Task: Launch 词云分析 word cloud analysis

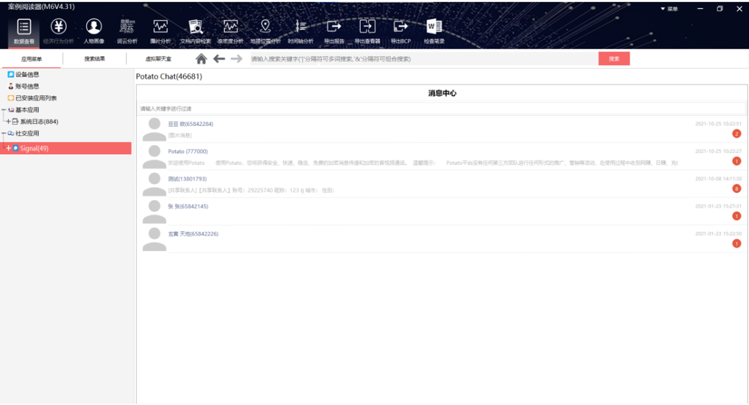Action: [127, 31]
